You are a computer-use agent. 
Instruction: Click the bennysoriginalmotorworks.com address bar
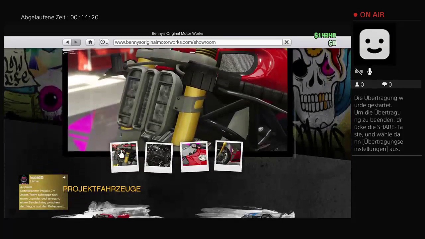click(198, 42)
